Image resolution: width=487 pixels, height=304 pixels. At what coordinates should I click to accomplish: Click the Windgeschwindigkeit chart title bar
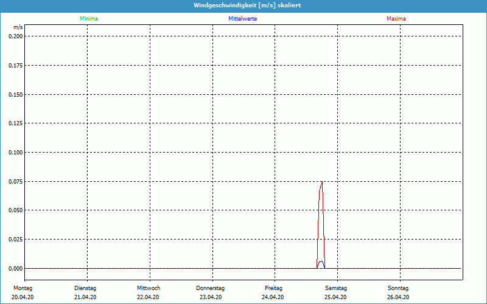point(243,5)
